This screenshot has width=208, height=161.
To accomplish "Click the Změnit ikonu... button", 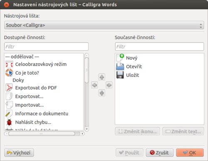I will [x=137, y=132].
